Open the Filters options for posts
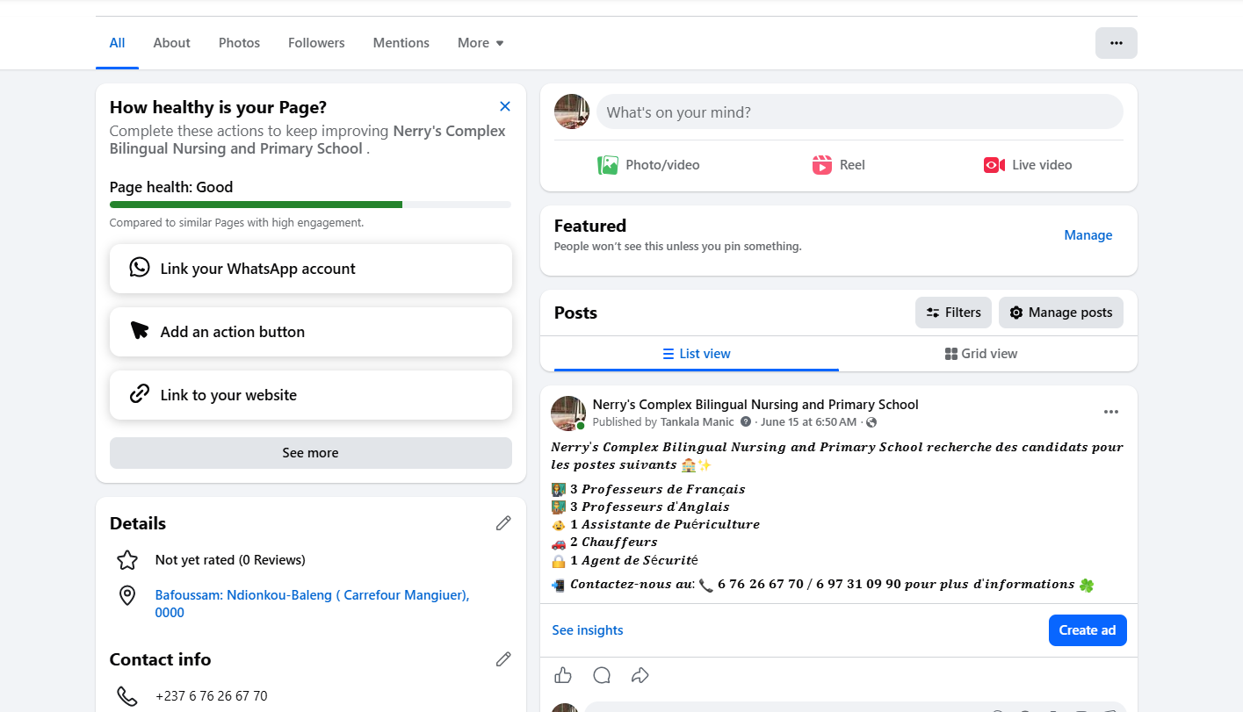The height and width of the screenshot is (712, 1243). coord(953,313)
